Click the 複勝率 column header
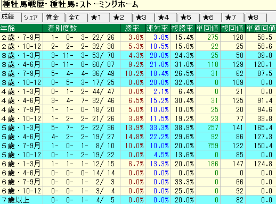276x204 pixels. (x=183, y=28)
